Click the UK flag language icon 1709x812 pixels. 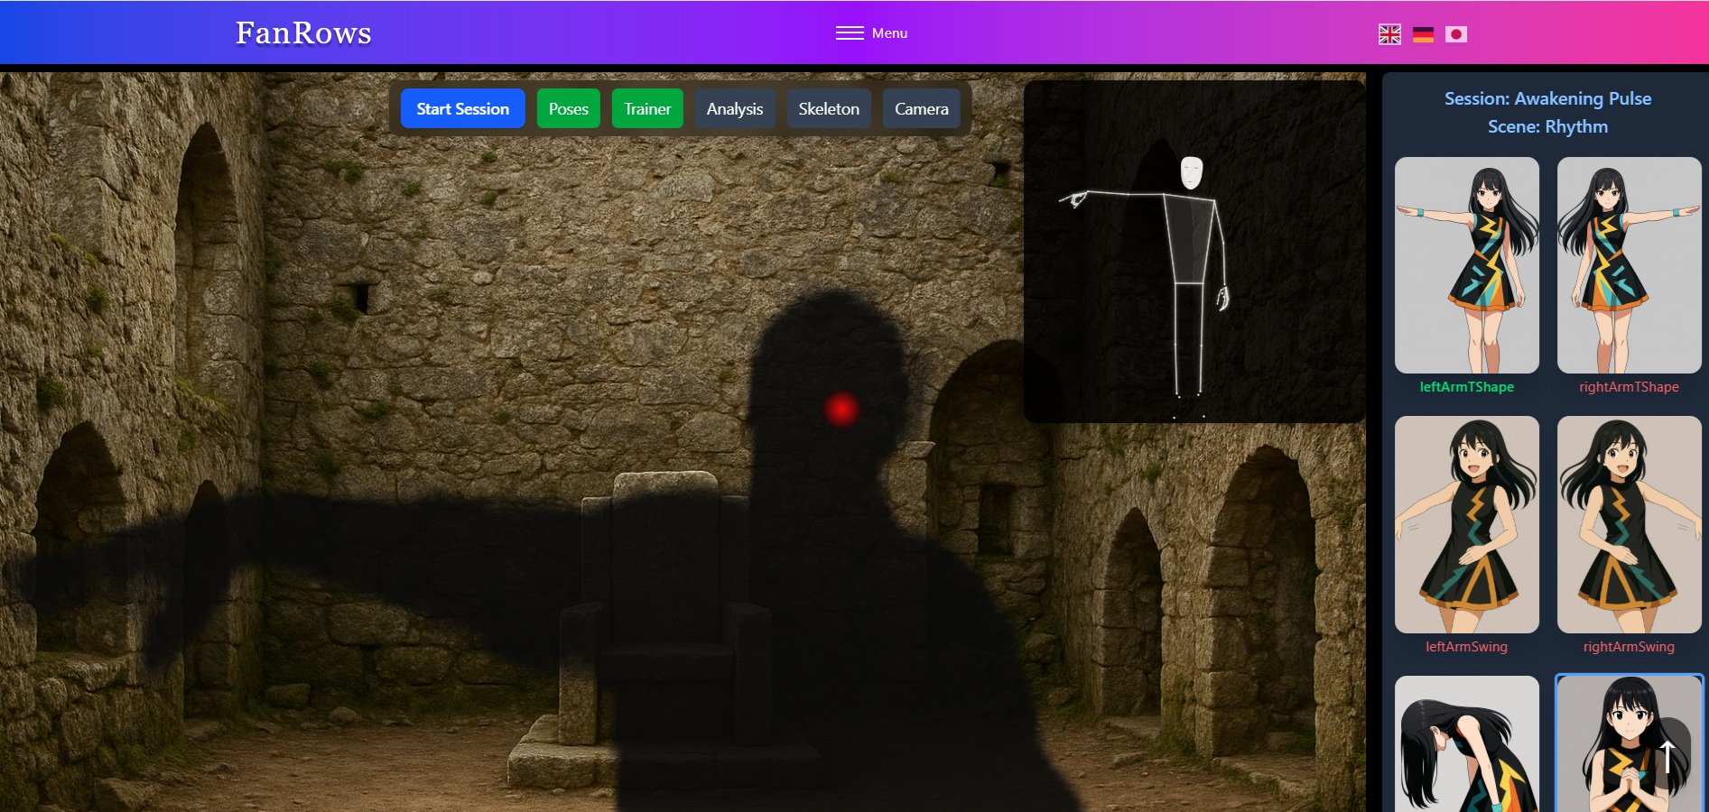pyautogui.click(x=1389, y=34)
